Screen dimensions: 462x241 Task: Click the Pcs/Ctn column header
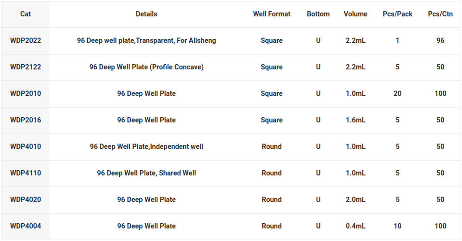[440, 14]
